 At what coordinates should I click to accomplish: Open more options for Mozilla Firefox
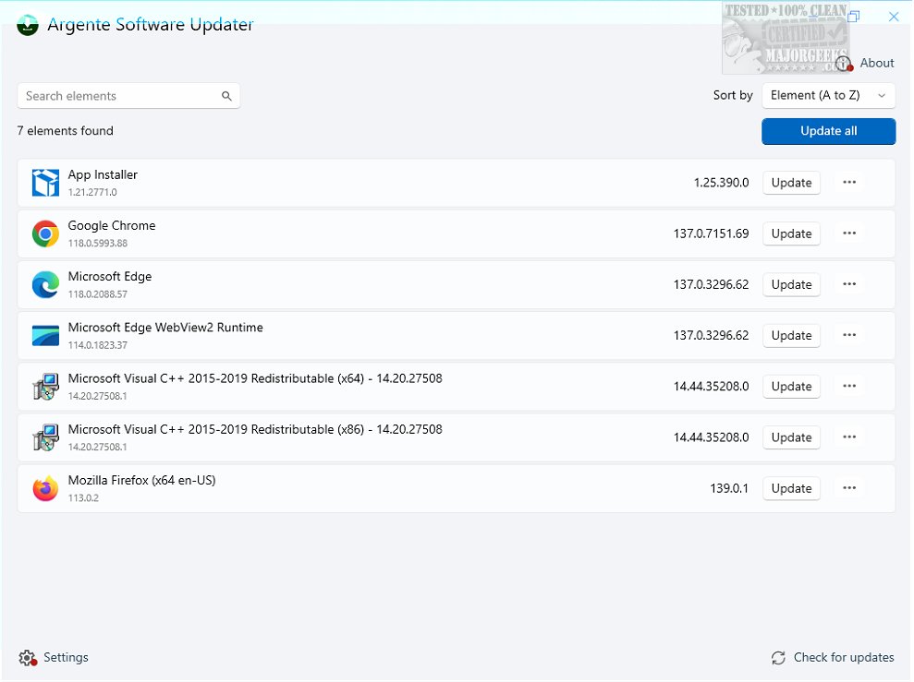pos(849,488)
